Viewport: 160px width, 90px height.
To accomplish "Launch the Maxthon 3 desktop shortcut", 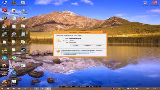I will pos(14,74).
